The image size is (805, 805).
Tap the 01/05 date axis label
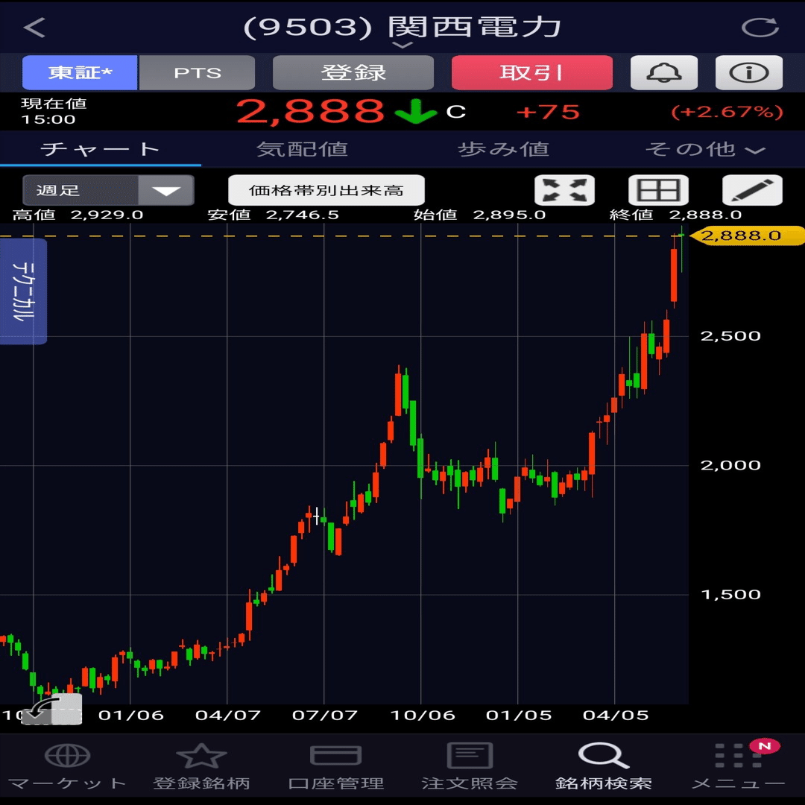pyautogui.click(x=519, y=715)
